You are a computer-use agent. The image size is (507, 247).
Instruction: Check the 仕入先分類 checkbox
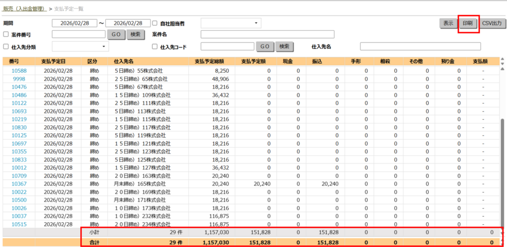tap(6, 47)
